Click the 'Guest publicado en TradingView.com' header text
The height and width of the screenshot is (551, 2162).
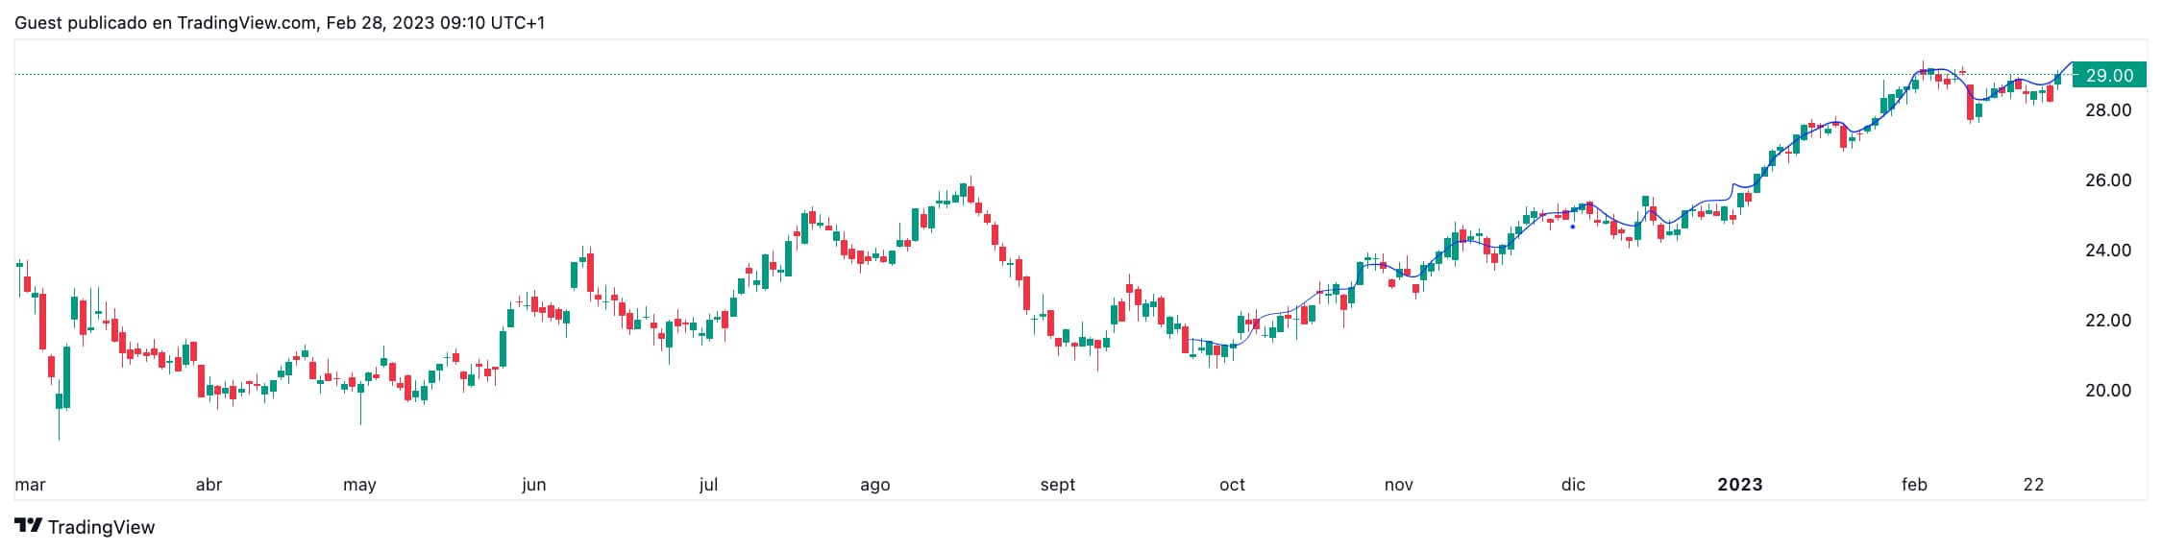coord(165,22)
